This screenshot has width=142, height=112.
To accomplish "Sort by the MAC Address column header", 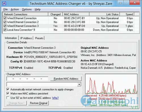I will tap(76, 14).
